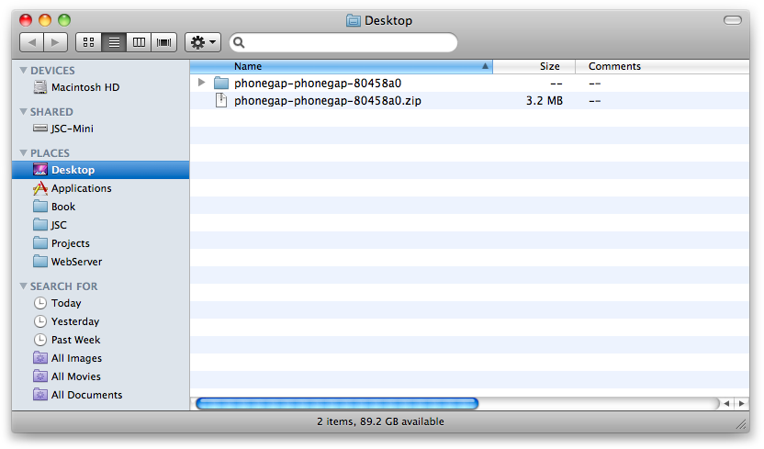Screen dimensions: 764x449
Task: Open the WebServer folder in sidebar
Action: pos(76,262)
